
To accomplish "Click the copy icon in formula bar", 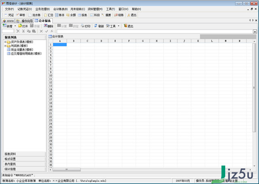I will click(x=29, y=31).
